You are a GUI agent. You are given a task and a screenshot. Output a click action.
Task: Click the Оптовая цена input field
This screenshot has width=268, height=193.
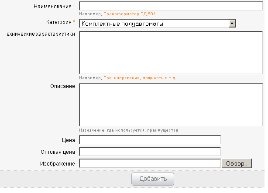tap(150, 152)
